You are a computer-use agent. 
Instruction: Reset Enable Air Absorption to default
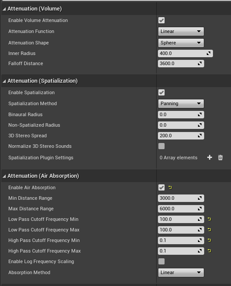[170, 187]
